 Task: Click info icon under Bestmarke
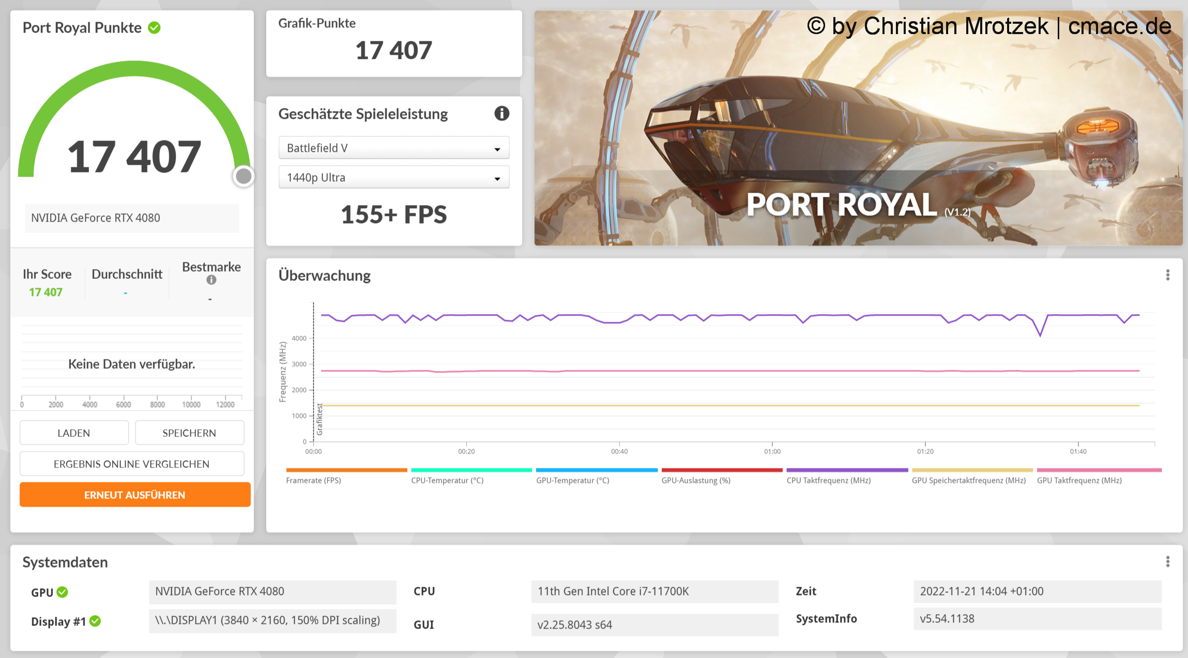211,280
